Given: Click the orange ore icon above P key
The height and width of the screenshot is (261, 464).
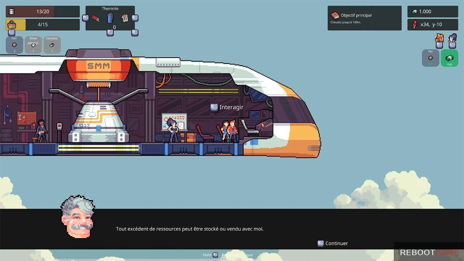Looking at the screenshot, I should (x=439, y=38).
